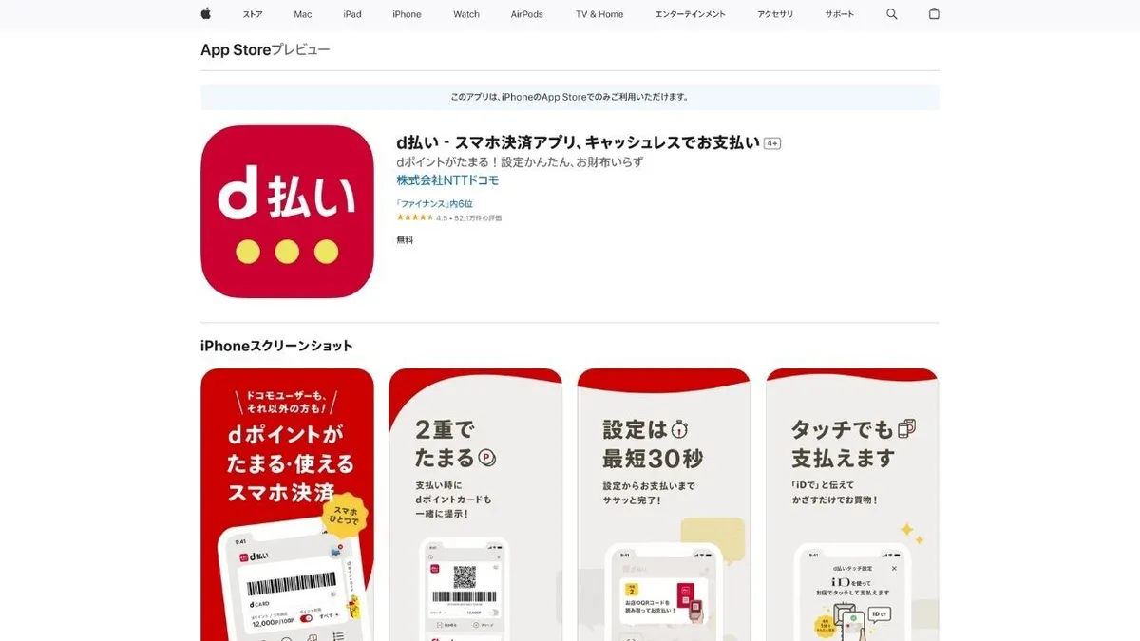The width and height of the screenshot is (1140, 641).
Task: Open the iPhone menu item
Action: [407, 14]
